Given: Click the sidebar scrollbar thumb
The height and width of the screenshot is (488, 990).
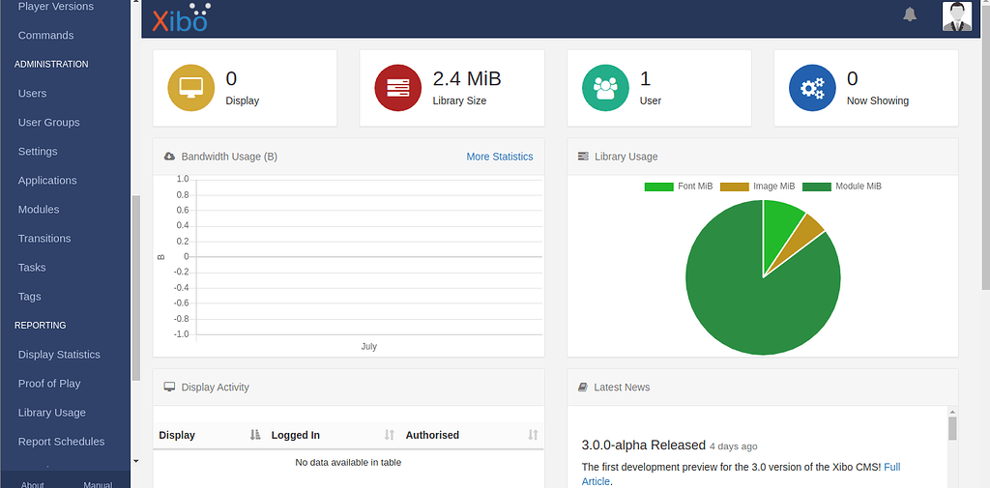Looking at the screenshot, I should coord(135,288).
